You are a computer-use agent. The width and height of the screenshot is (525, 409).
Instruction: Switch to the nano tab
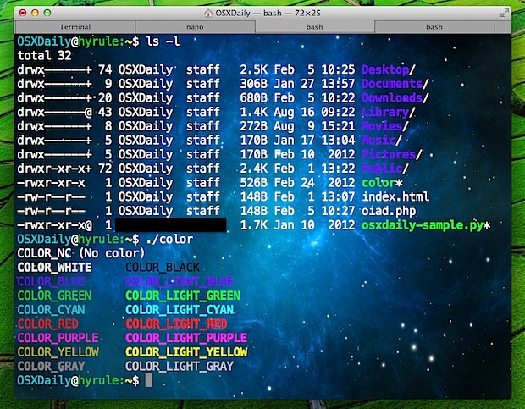(x=195, y=27)
